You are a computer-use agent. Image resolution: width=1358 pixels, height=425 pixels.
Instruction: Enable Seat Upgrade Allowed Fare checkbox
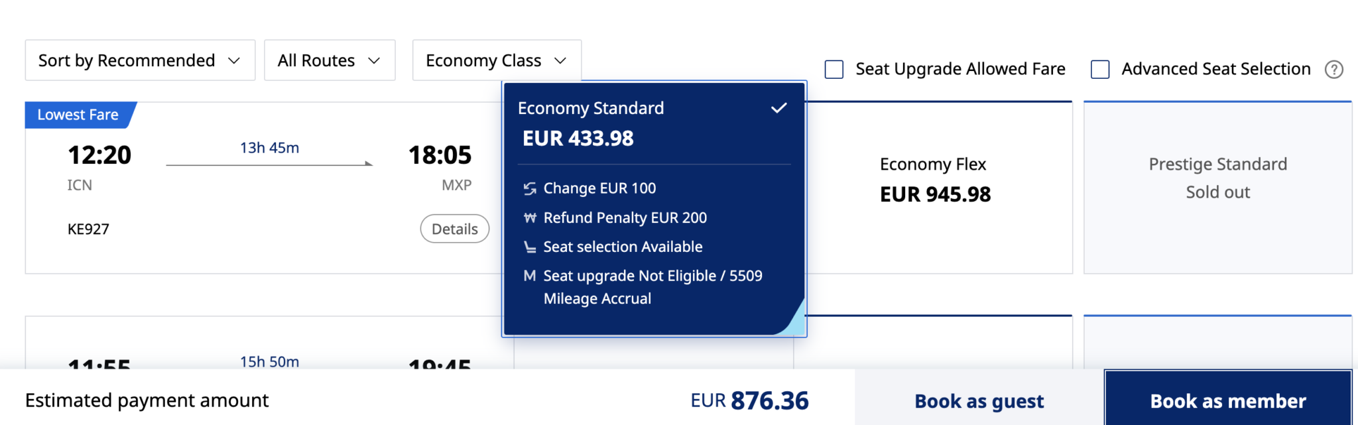coord(834,70)
